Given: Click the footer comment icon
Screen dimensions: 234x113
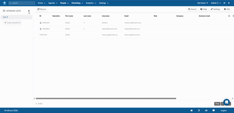Looking at the screenshot, I should [x=214, y=110].
